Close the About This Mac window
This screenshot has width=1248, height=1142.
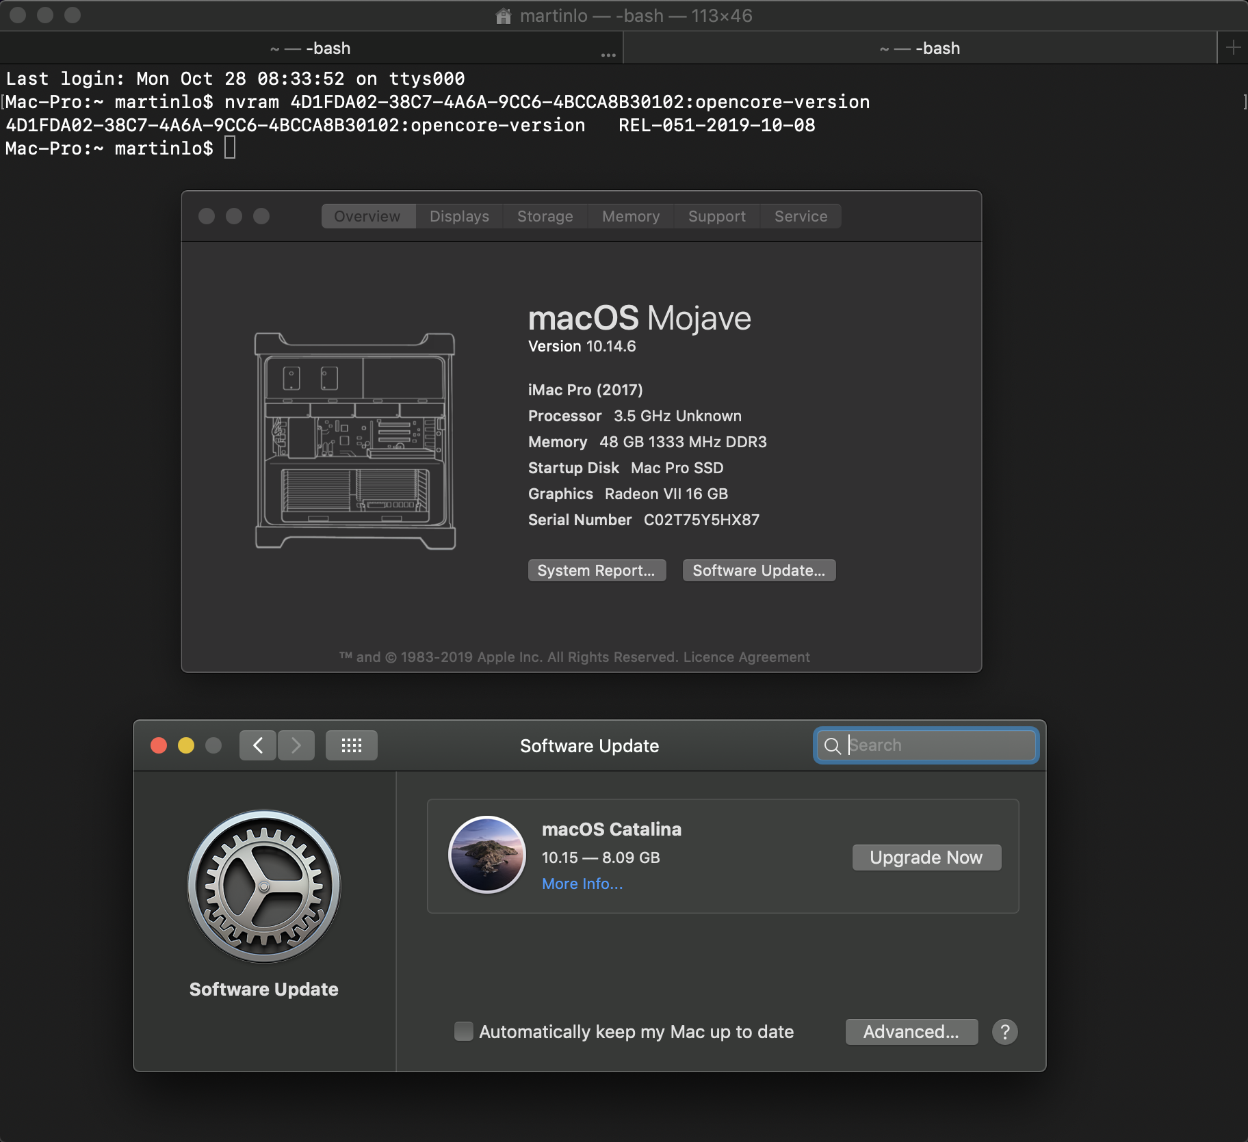pyautogui.click(x=207, y=216)
